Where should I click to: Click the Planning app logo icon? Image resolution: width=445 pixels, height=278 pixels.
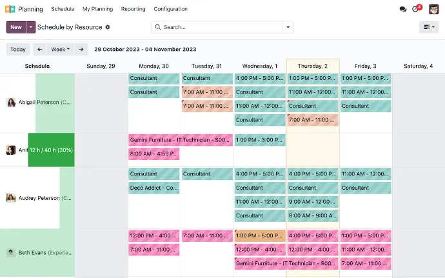point(10,9)
